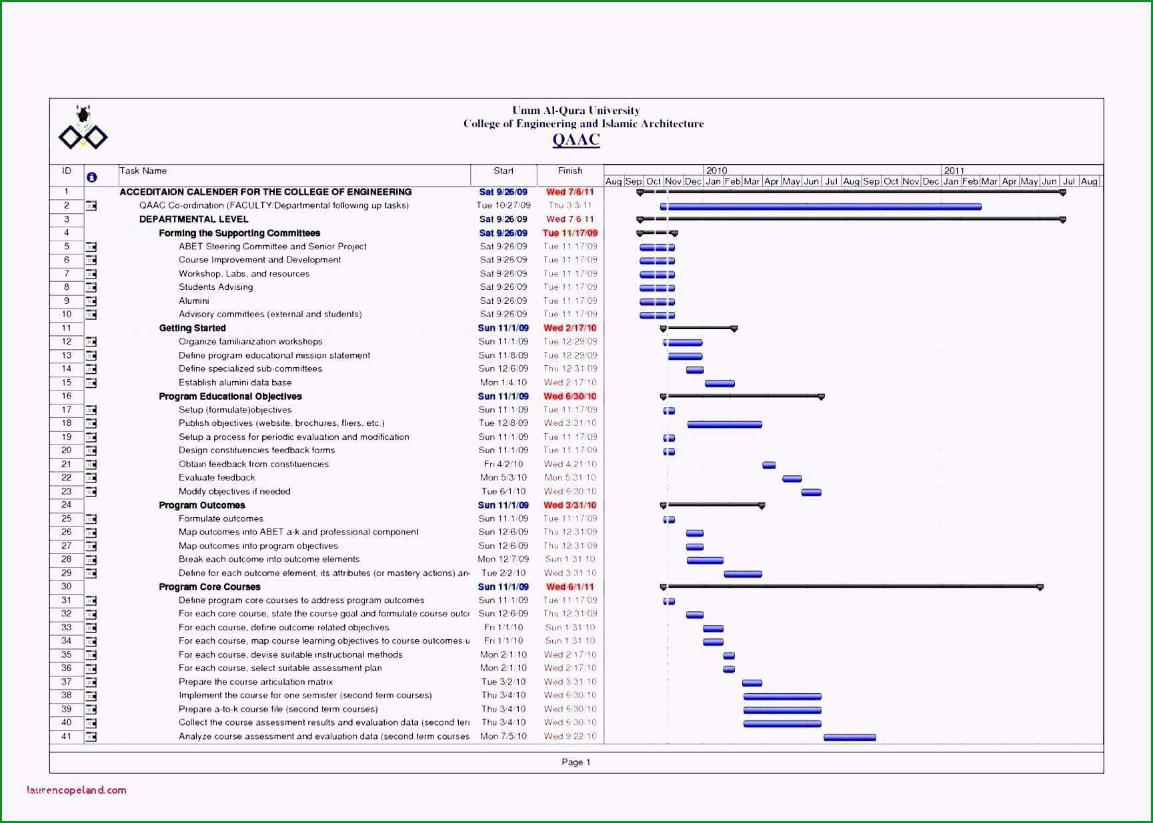
Task: Click indicator icon for Prepare a-to-k course file
Action: click(91, 710)
